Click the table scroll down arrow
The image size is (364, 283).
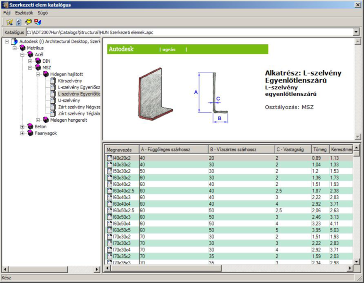[357, 261]
